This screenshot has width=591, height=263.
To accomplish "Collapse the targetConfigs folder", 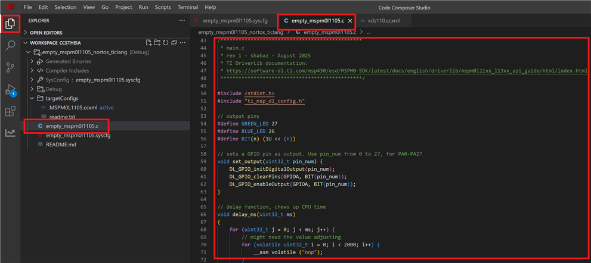I will tap(32, 98).
